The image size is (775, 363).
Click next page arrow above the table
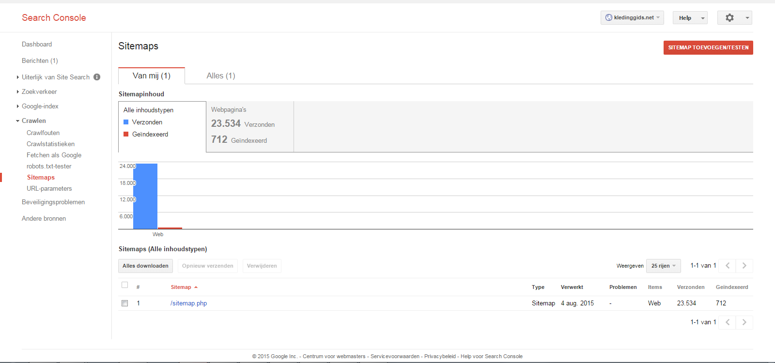[x=744, y=266]
